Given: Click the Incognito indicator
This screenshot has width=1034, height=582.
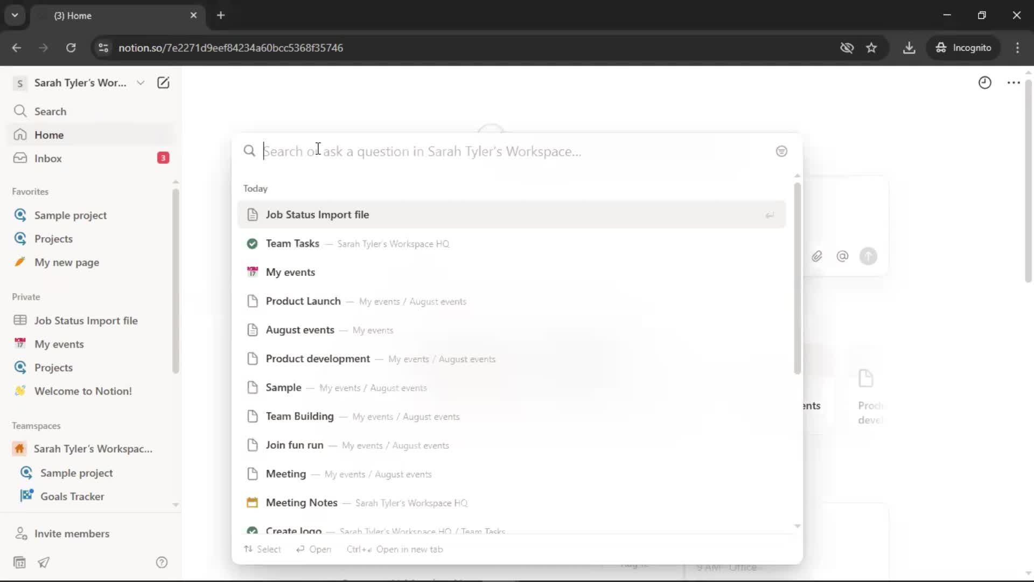Looking at the screenshot, I should click(x=964, y=47).
